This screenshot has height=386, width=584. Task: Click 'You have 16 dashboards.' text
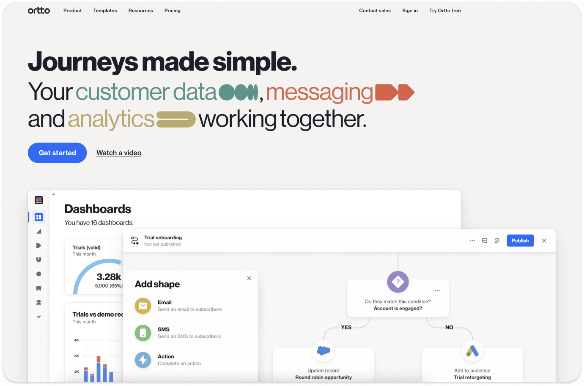(x=99, y=222)
